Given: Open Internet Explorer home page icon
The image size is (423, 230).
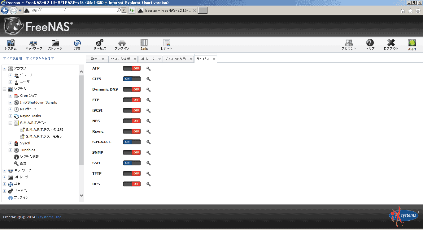Looking at the screenshot, I should point(403,11).
